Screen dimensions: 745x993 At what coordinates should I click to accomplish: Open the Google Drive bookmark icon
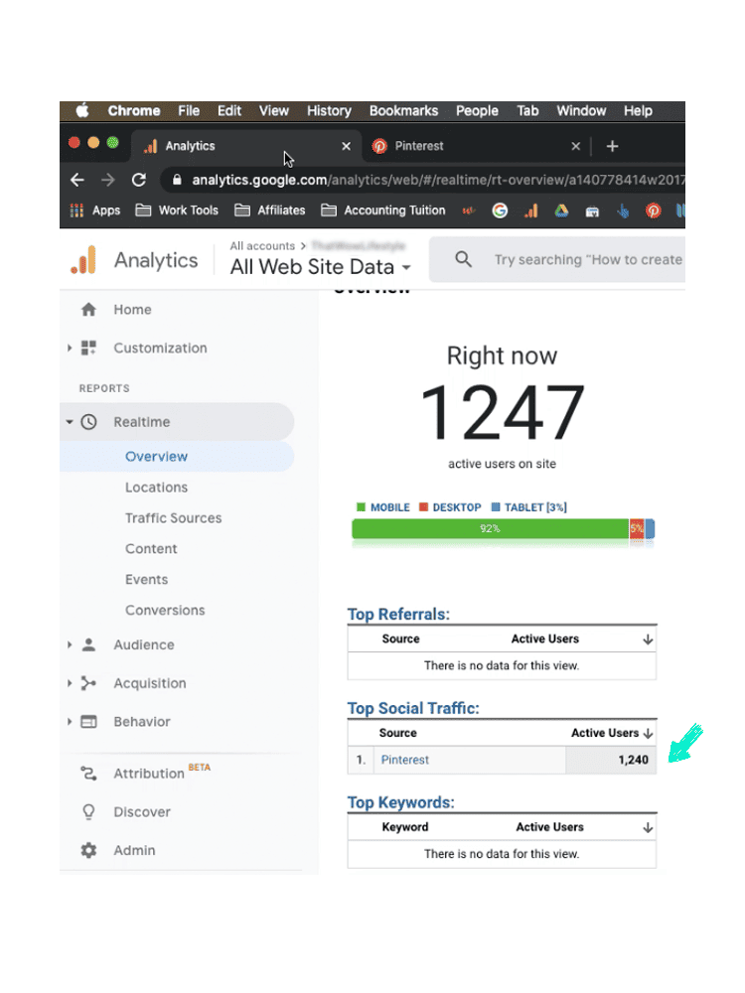[x=561, y=211]
